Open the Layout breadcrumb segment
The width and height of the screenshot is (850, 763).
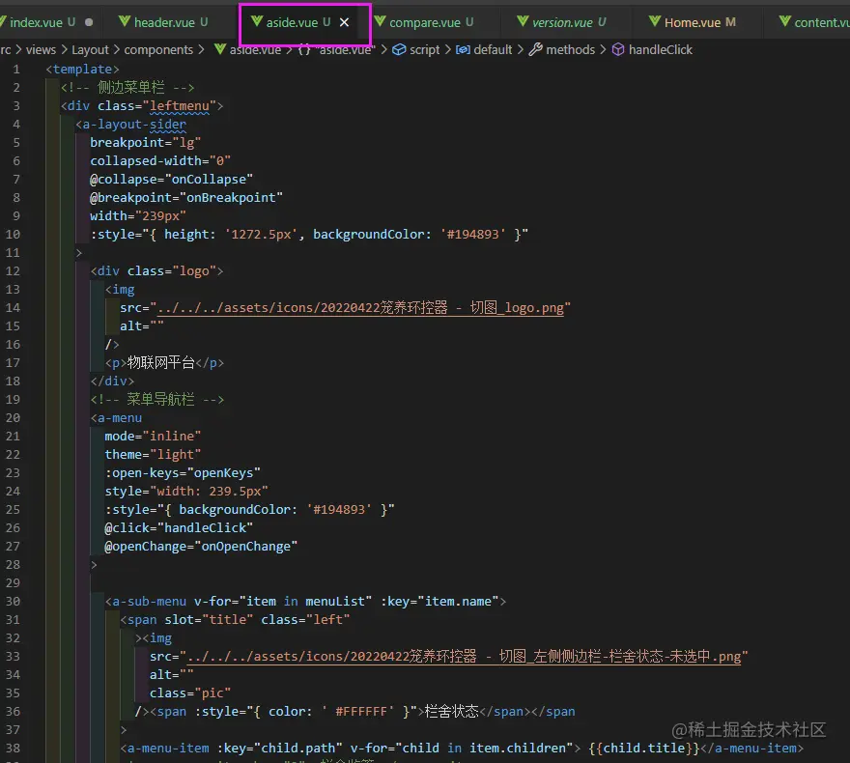[x=90, y=50]
